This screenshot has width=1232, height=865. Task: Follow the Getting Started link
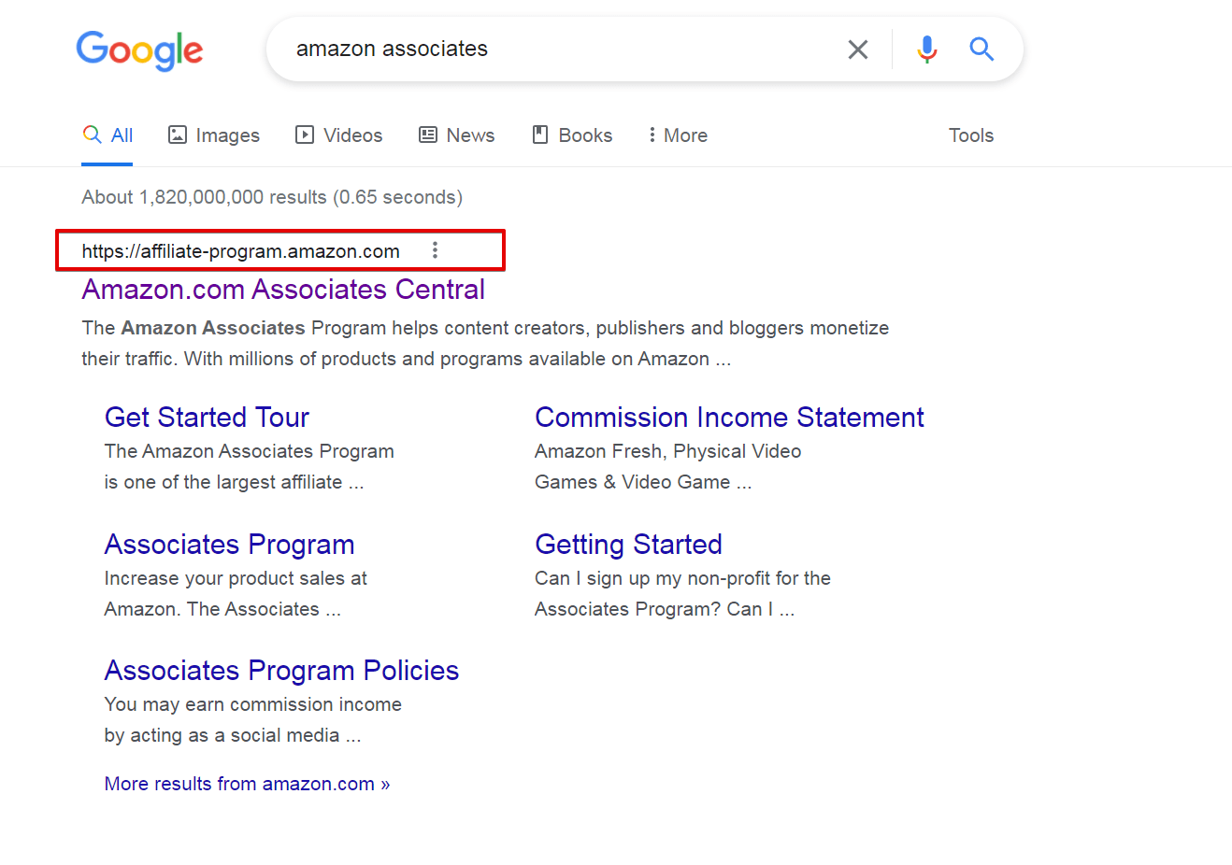(628, 545)
